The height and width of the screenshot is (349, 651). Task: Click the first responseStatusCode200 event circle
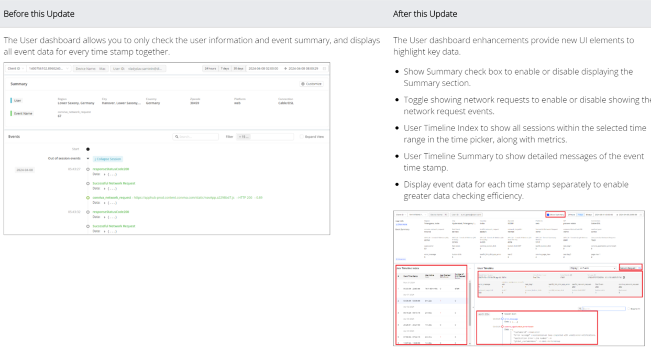[88, 169]
